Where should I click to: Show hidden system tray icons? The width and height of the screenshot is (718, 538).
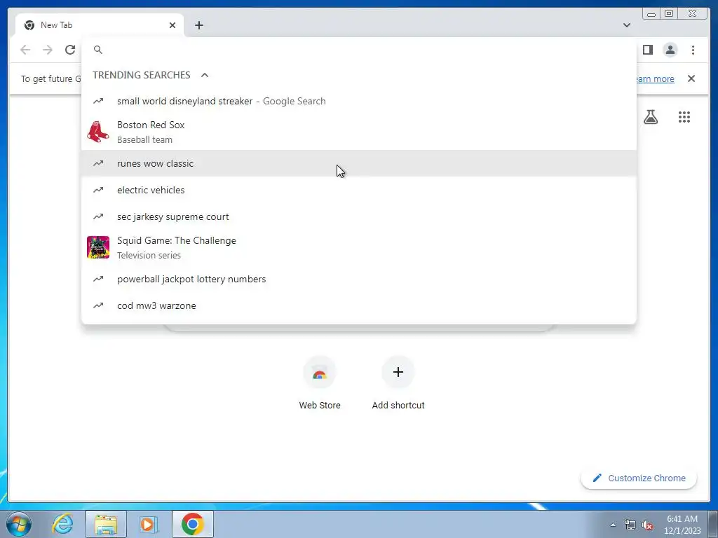coord(613,525)
